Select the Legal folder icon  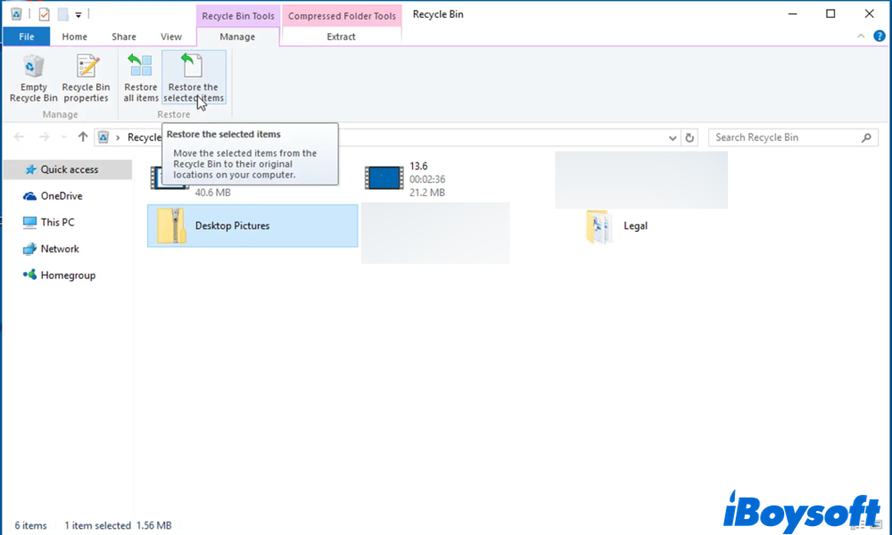[598, 226]
